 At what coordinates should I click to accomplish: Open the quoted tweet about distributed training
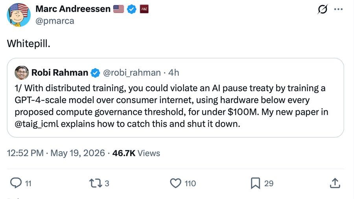tap(175, 98)
